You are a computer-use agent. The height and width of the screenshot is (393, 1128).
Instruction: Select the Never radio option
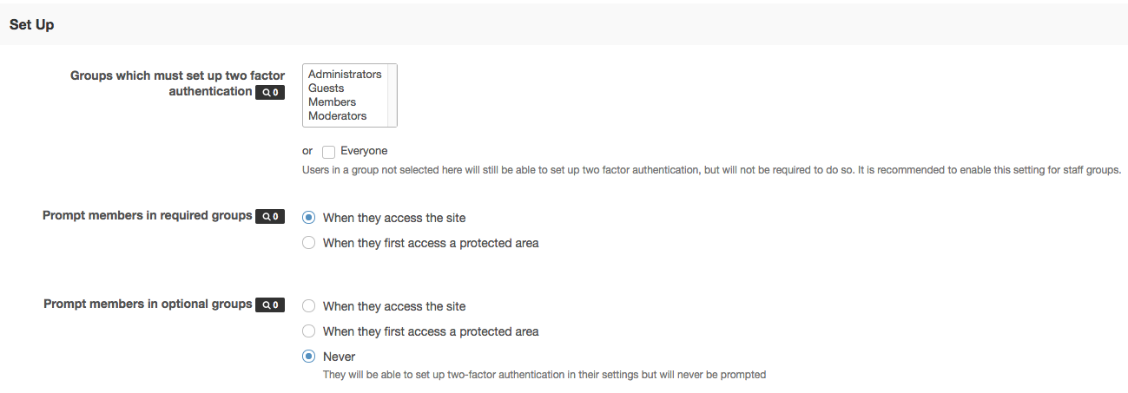tap(308, 357)
